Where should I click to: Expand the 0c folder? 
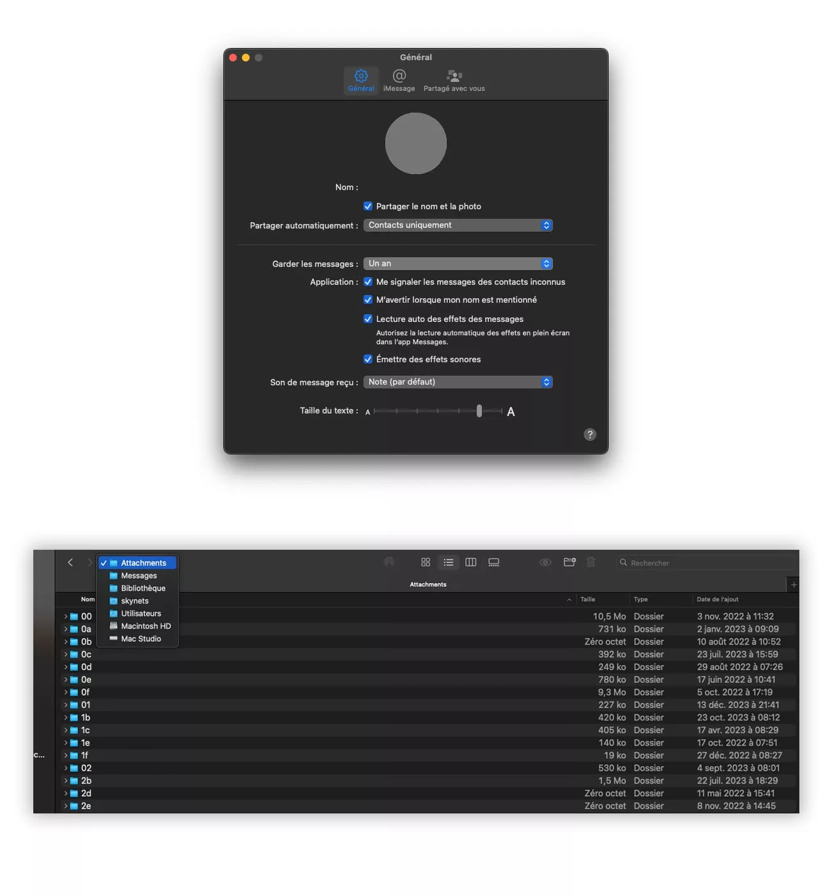click(x=65, y=654)
